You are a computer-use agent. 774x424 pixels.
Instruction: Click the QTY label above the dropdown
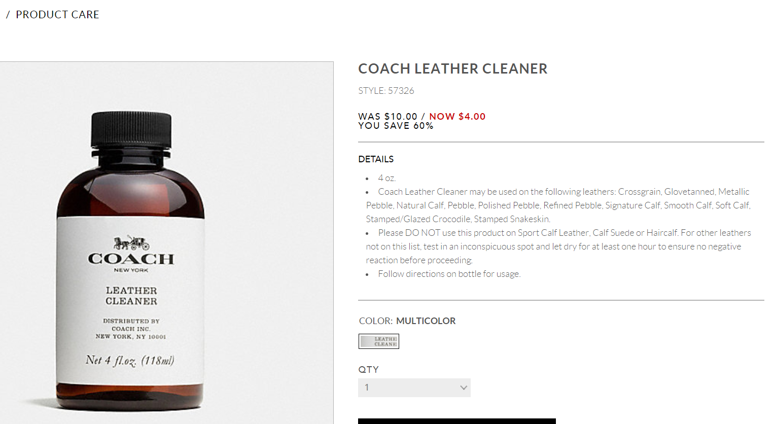tap(369, 370)
